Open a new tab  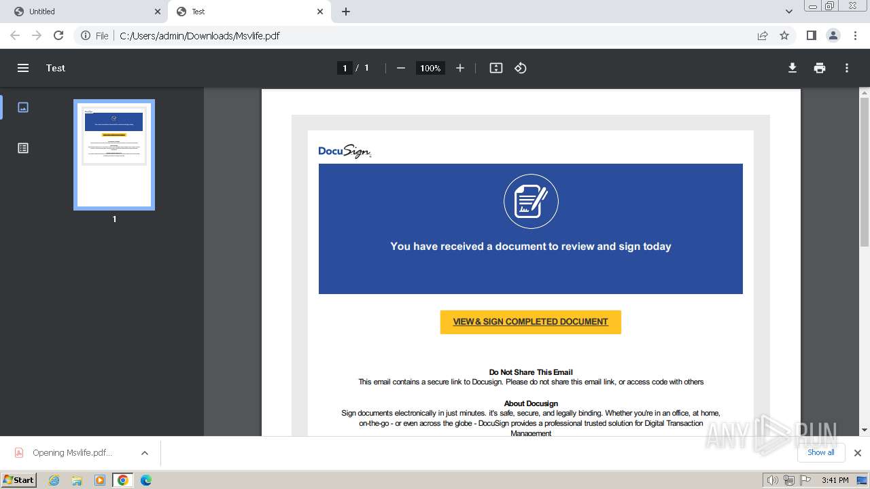click(x=346, y=12)
